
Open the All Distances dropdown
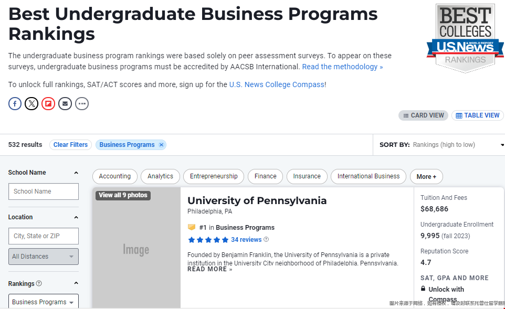(44, 257)
